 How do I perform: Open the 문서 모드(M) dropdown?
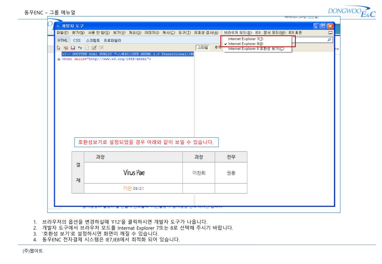point(283,32)
